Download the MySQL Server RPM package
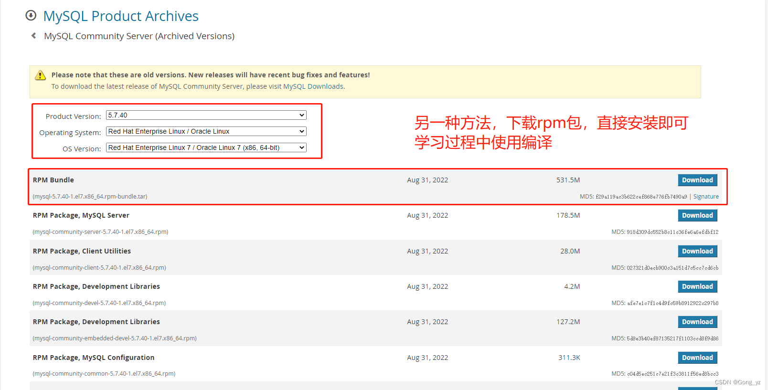768x390 pixels. pos(697,215)
